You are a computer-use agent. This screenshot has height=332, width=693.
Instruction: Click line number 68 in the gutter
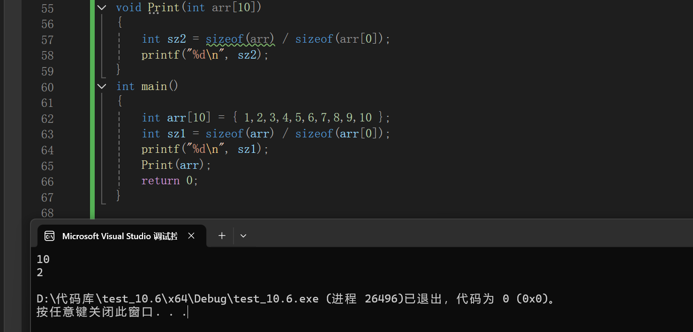coord(47,213)
